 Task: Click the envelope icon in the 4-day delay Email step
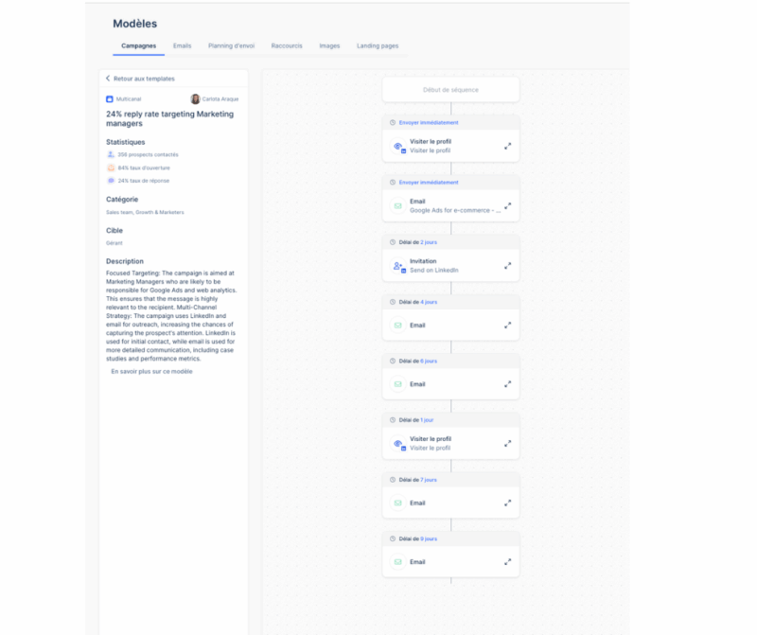[398, 326]
